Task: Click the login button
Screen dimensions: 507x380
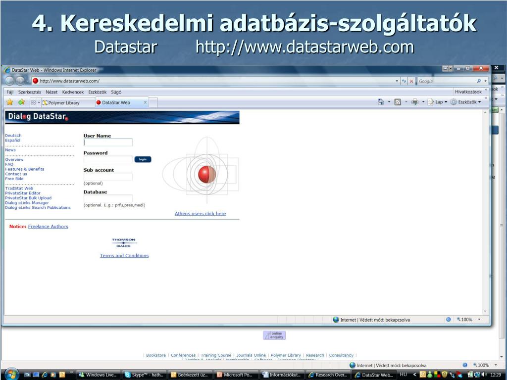Action: coord(143,159)
